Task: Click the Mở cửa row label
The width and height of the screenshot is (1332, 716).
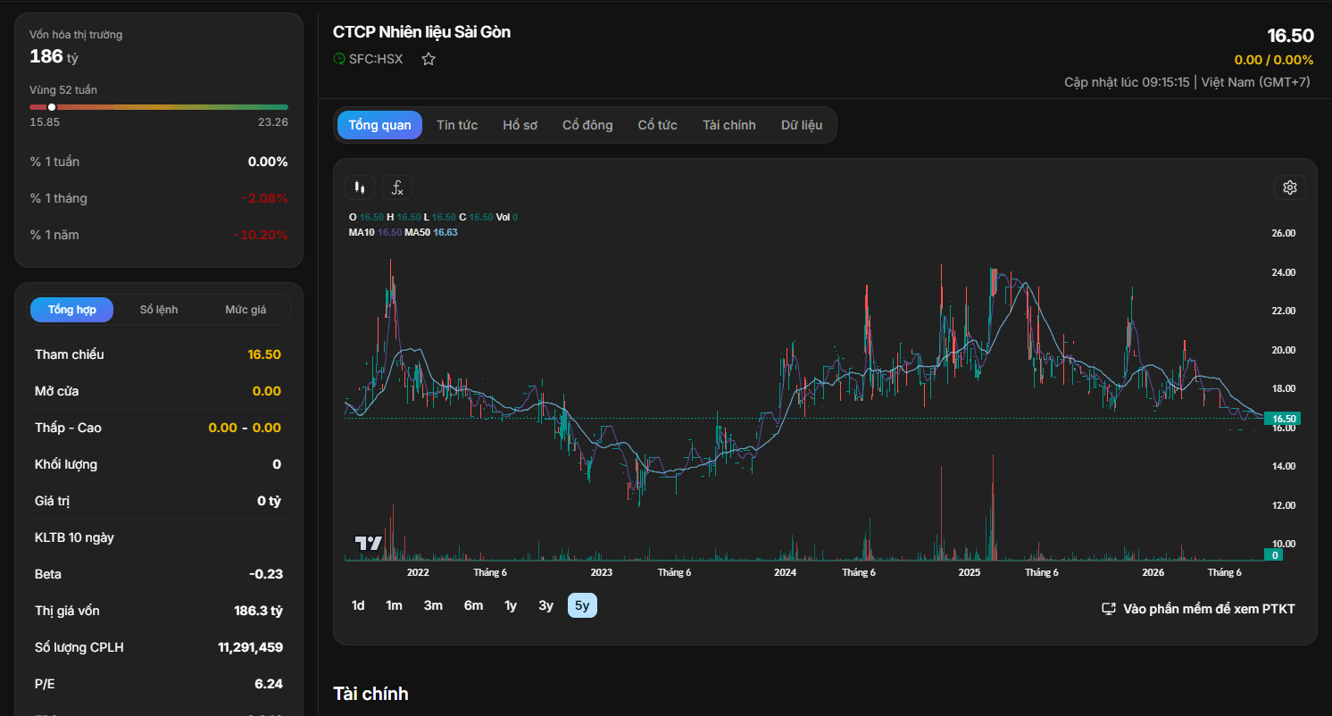Action: click(x=57, y=391)
